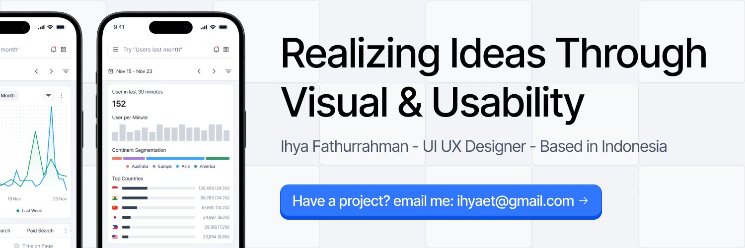
Task: Select the Malaysia flag in Top Countries
Action: pos(115,237)
